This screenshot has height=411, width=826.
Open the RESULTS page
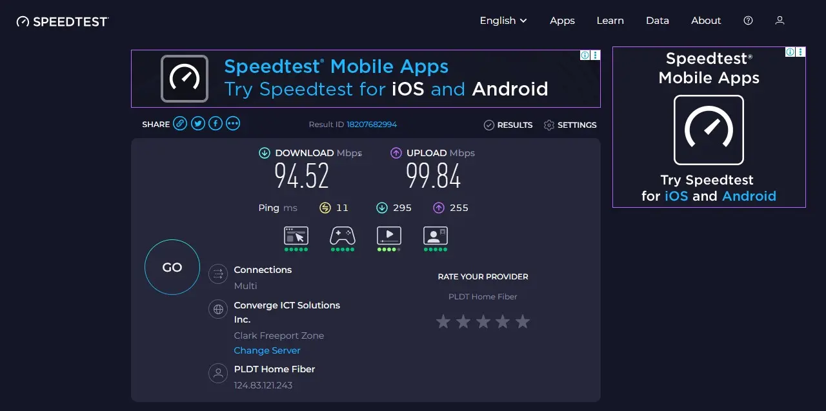pos(508,125)
